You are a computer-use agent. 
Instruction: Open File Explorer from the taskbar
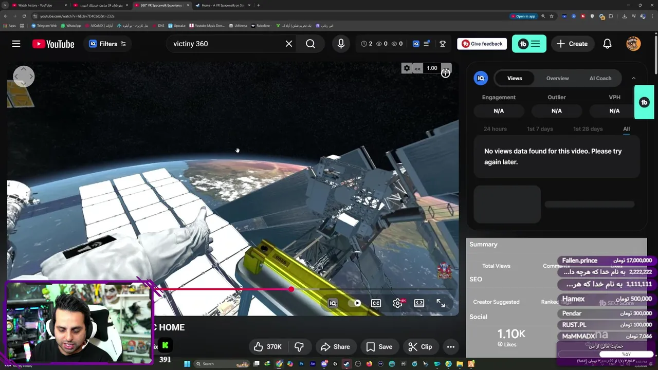tap(460, 364)
